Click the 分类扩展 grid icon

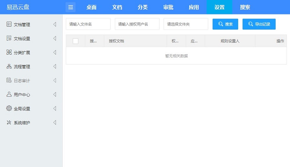(x=9, y=52)
